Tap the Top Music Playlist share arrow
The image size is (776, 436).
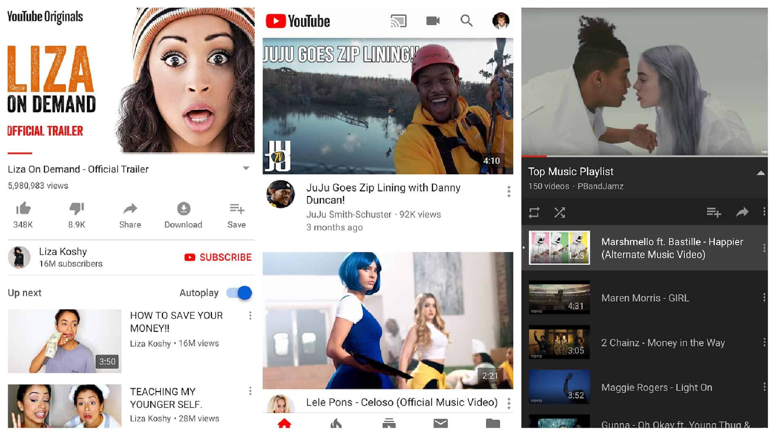tap(742, 212)
